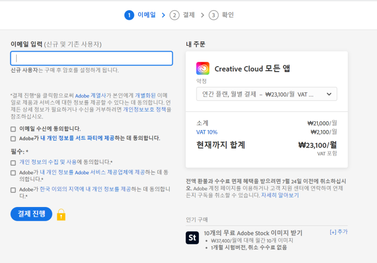This screenshot has width=377, height=263.
Task: Open the 개인정보보호 정책 link
Action: (x=145, y=109)
